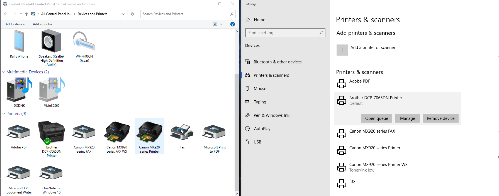
Task: Click the scroll down arrow in Control Panel
Action: [237, 193]
